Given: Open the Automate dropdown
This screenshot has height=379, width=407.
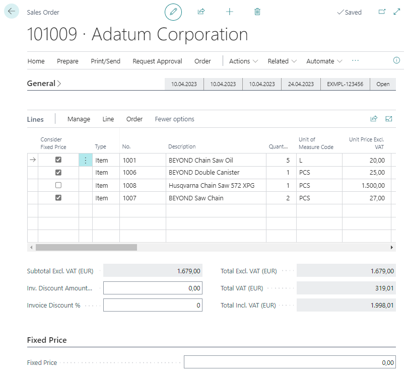Looking at the screenshot, I should click(324, 61).
